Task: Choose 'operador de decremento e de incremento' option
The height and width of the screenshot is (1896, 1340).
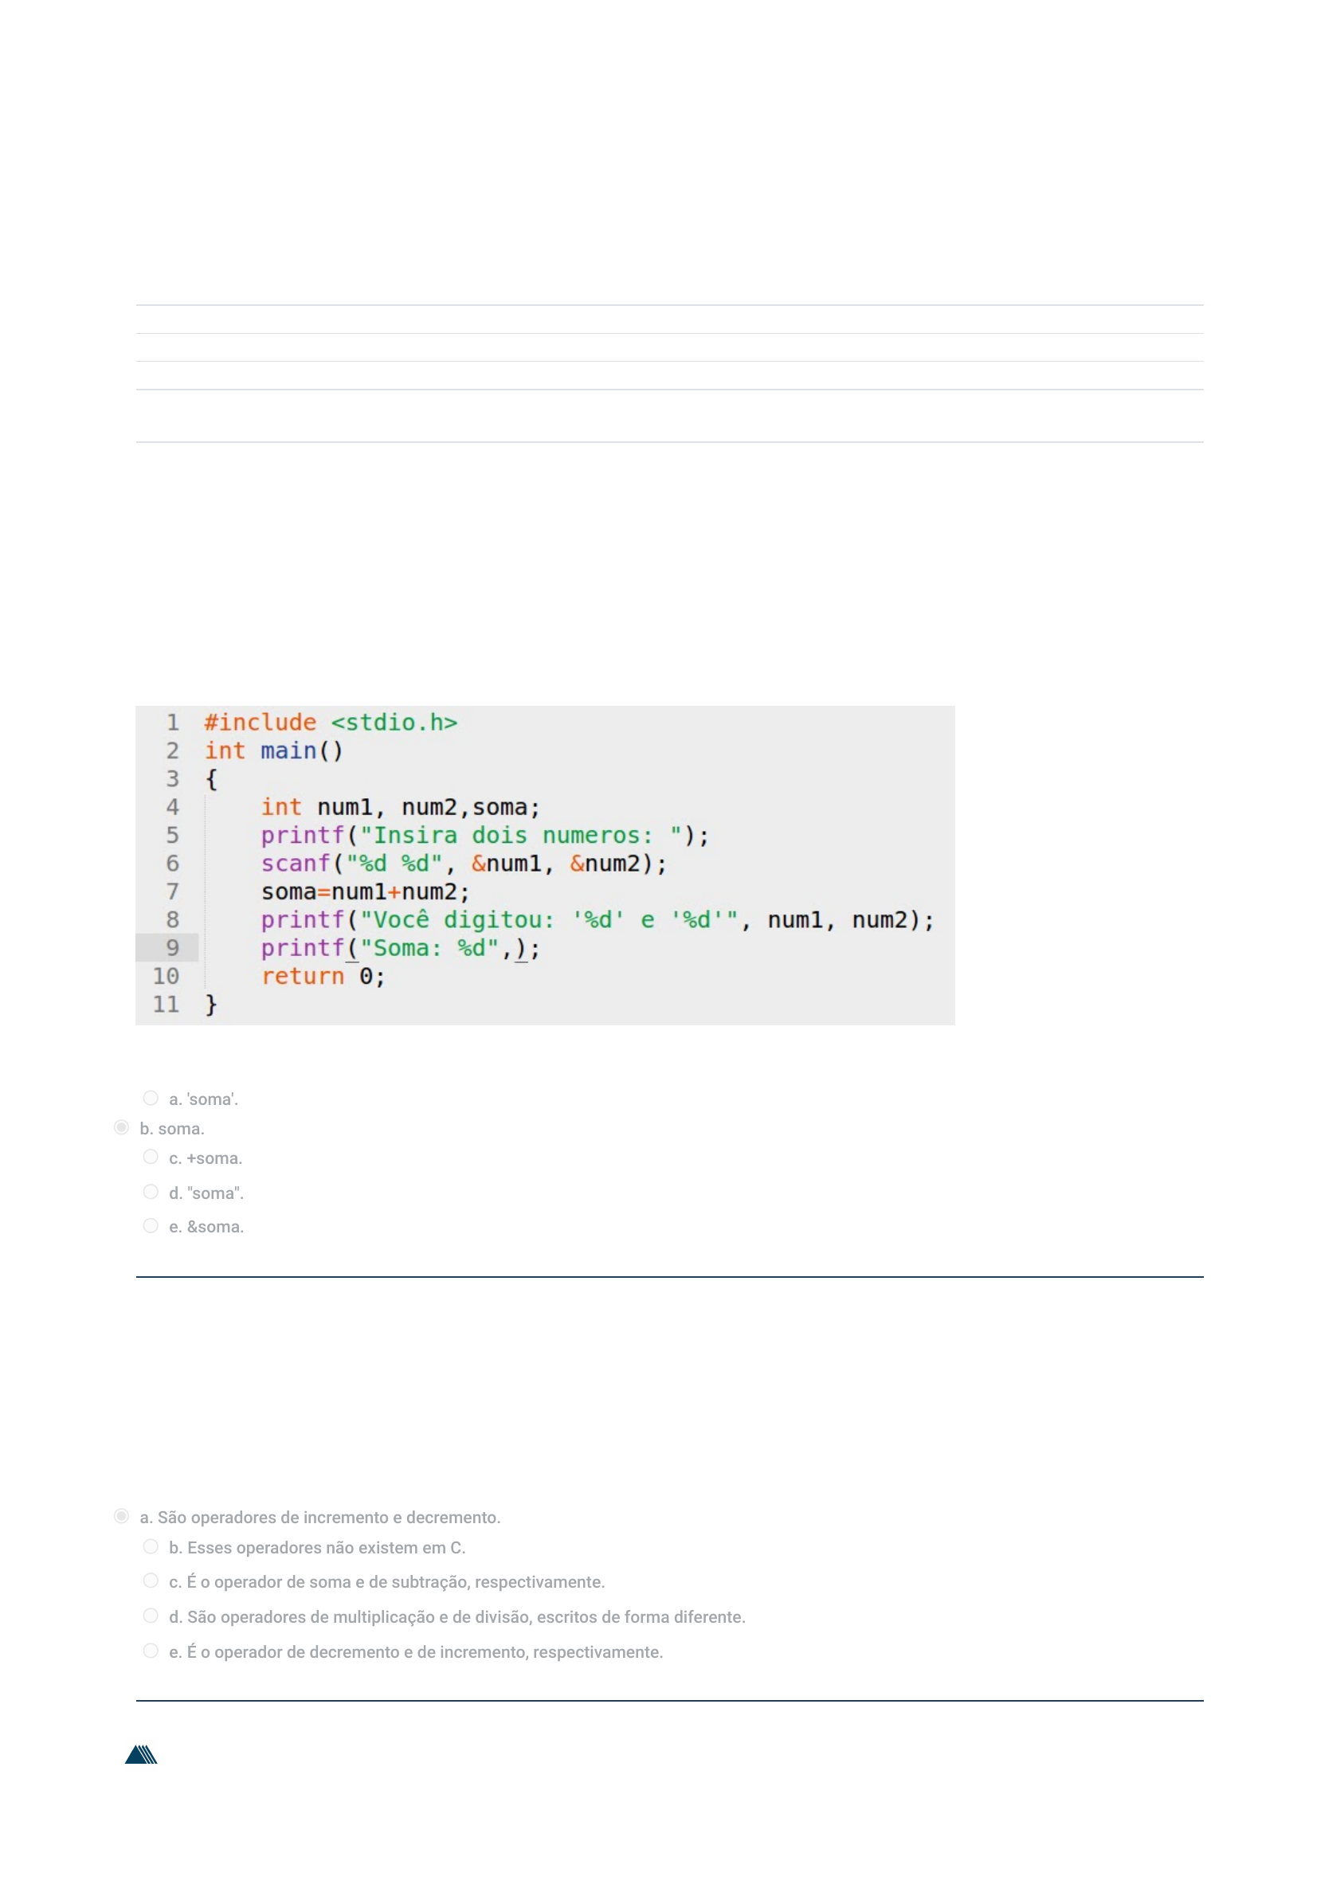Action: coord(151,1651)
